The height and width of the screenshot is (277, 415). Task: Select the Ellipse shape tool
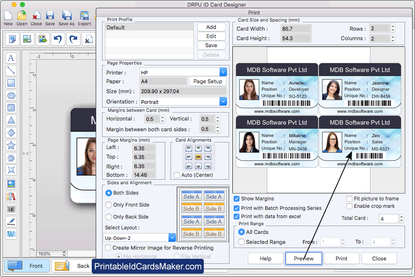pos(11,95)
